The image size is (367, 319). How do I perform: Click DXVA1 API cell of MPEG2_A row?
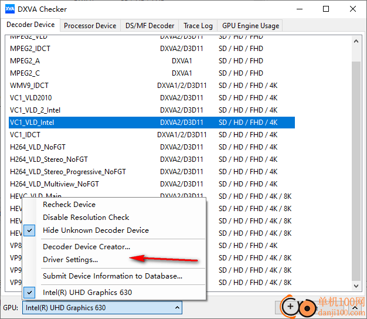[182, 61]
